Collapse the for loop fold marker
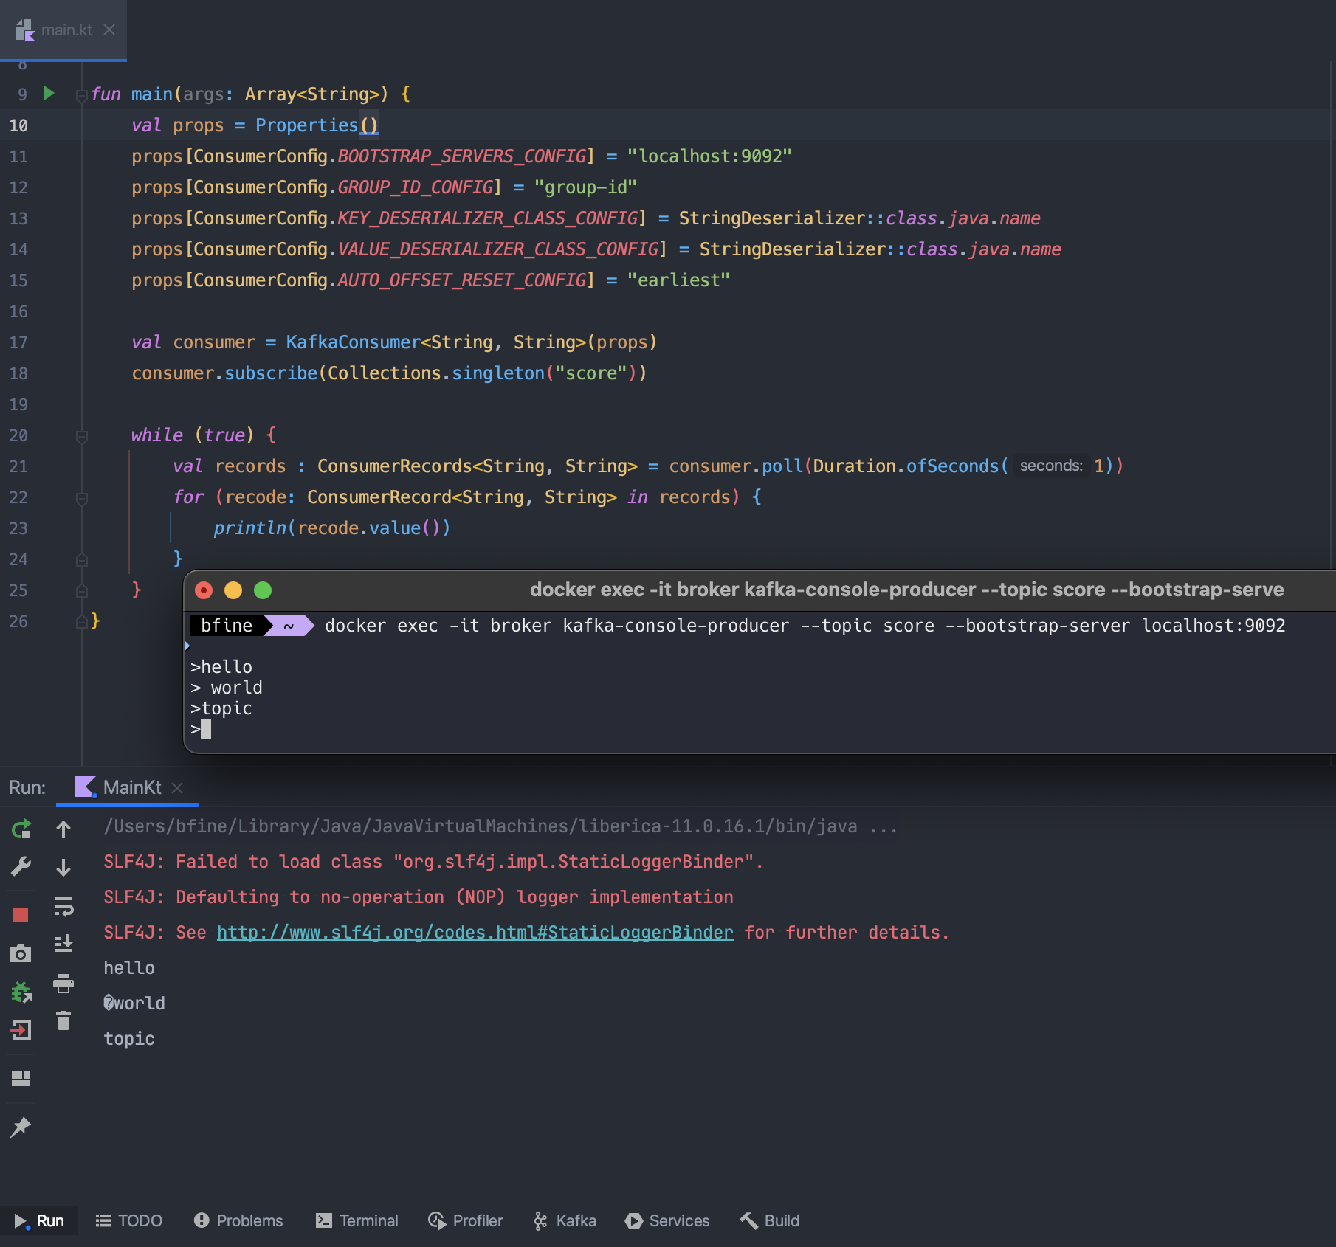 click(82, 498)
